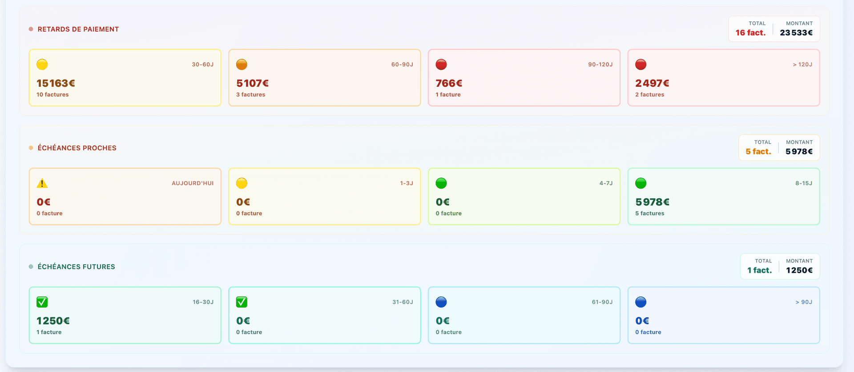This screenshot has width=854, height=372.
Task: Click red circle icon in > 120J card
Action: (x=640, y=65)
